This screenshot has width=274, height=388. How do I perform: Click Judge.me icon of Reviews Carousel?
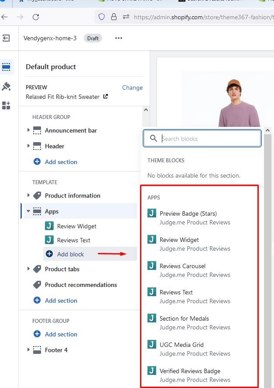pyautogui.click(x=152, y=266)
